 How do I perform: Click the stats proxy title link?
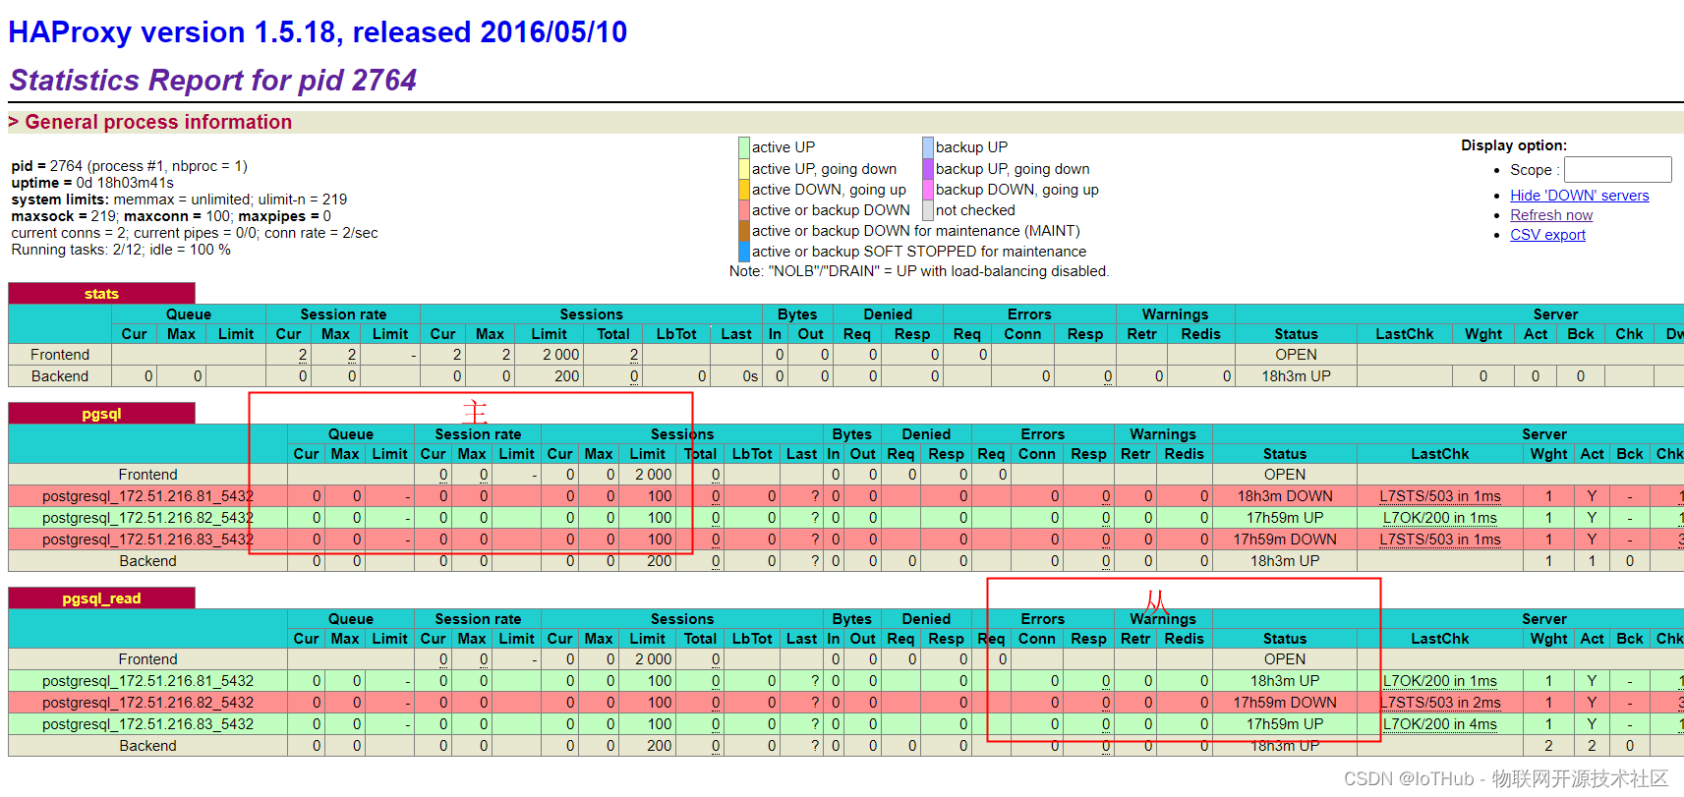click(101, 294)
